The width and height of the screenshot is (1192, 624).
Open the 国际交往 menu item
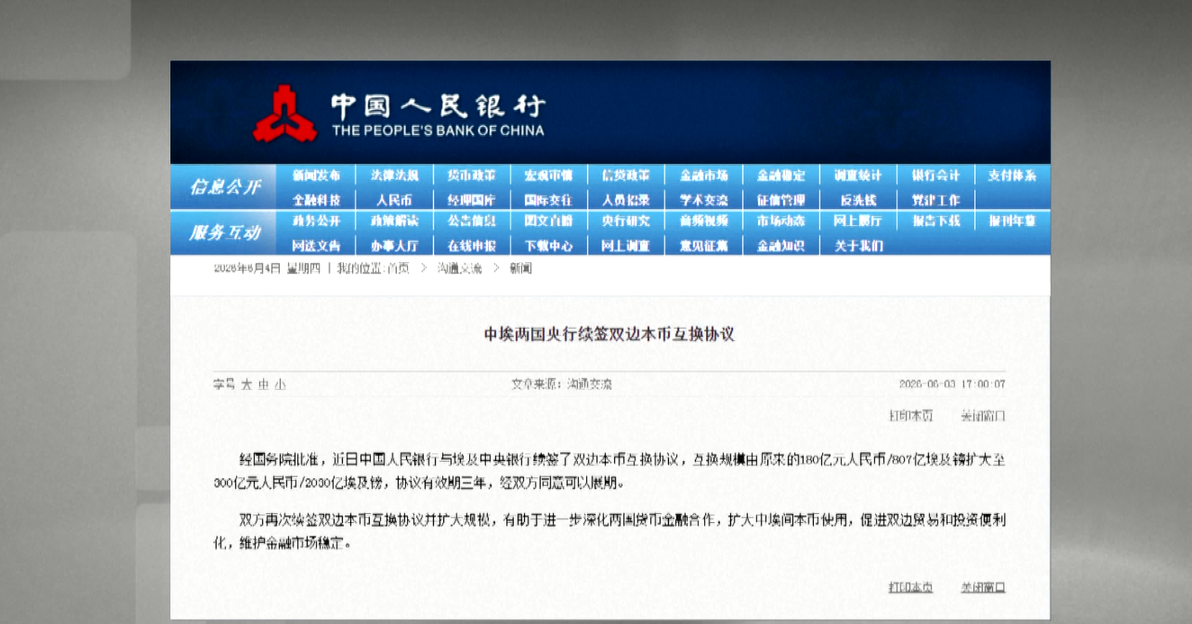[x=548, y=200]
